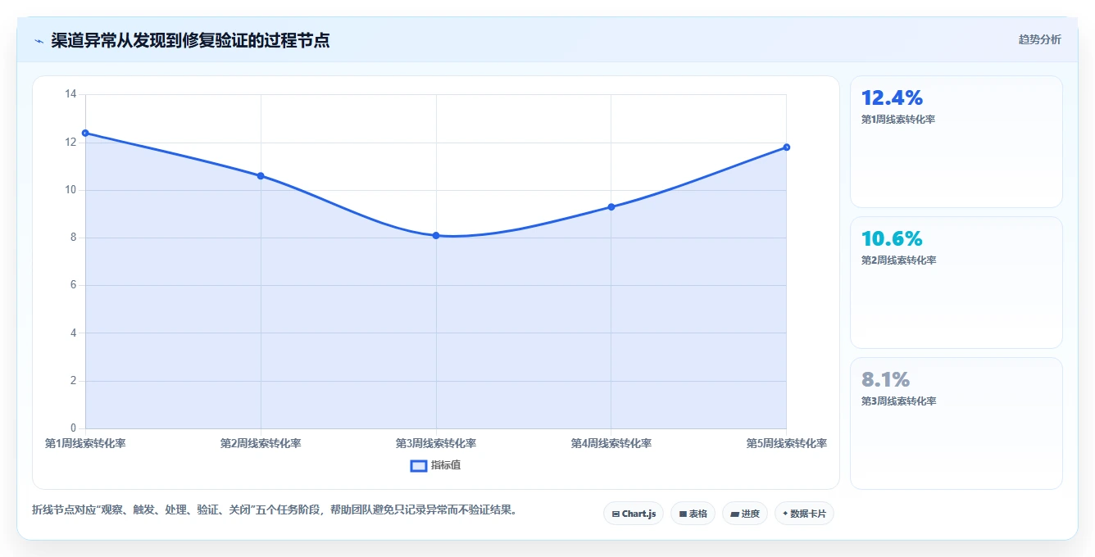Click the footnote text starting 折线节点对应
The width and height of the screenshot is (1095, 557).
pyautogui.click(x=275, y=509)
